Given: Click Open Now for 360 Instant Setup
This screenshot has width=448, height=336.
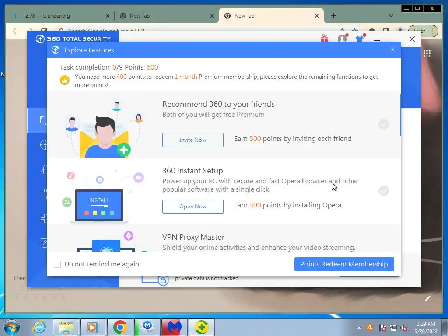Looking at the screenshot, I should 193,206.
